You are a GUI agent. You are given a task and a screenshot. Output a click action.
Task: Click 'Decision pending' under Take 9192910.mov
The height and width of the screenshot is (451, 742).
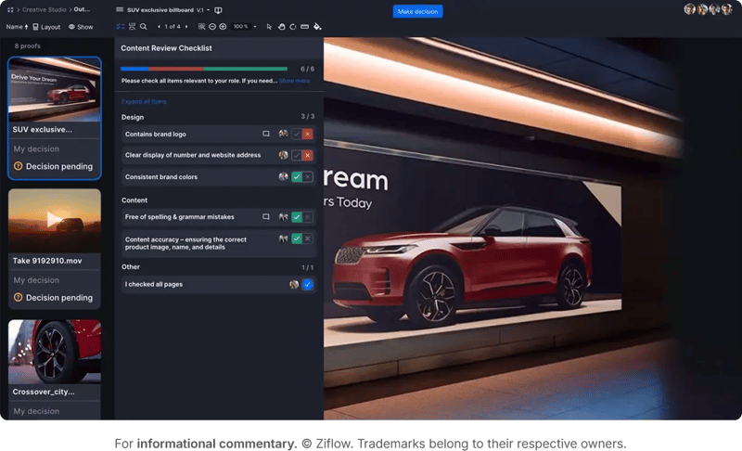click(x=54, y=298)
